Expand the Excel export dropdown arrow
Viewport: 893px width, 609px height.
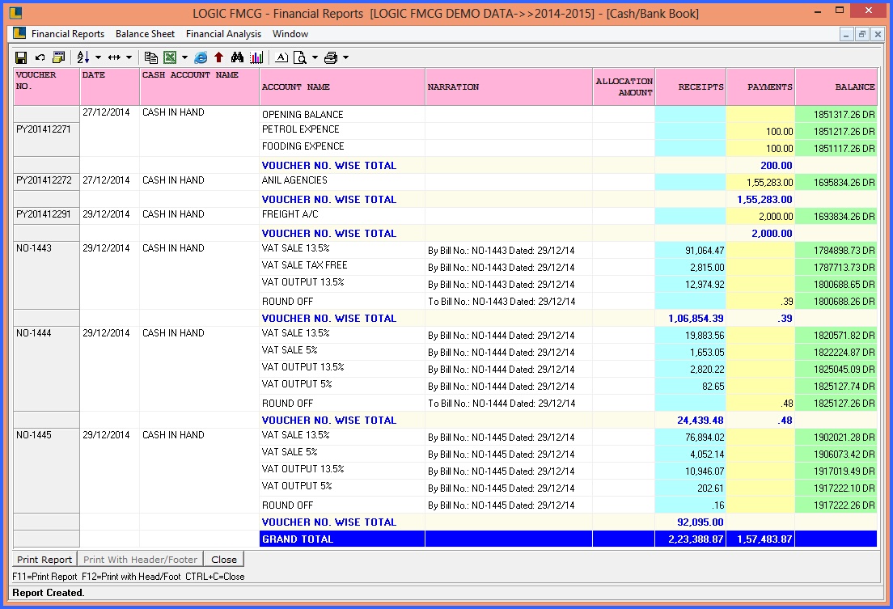pos(184,57)
